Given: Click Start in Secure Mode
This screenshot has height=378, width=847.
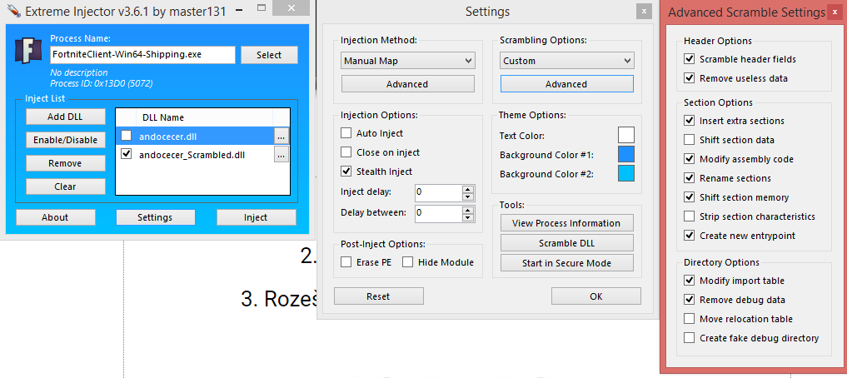Looking at the screenshot, I should click(566, 263).
